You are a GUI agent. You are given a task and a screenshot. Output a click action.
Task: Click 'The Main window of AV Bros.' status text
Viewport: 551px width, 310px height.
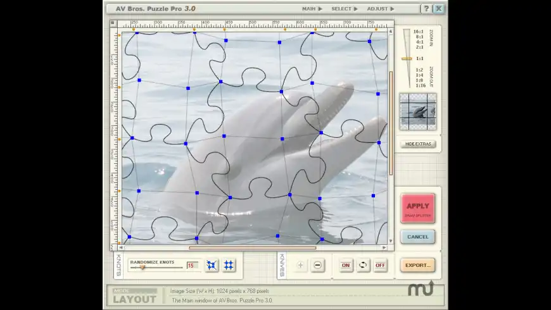coord(222,301)
